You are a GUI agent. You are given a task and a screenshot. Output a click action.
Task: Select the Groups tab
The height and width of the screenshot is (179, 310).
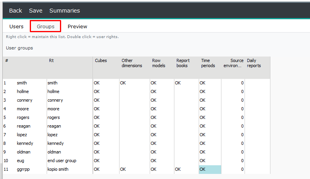45,27
